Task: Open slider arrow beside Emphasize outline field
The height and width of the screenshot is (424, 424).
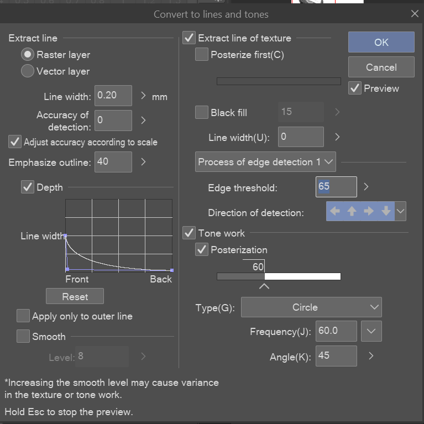Action: (x=144, y=162)
